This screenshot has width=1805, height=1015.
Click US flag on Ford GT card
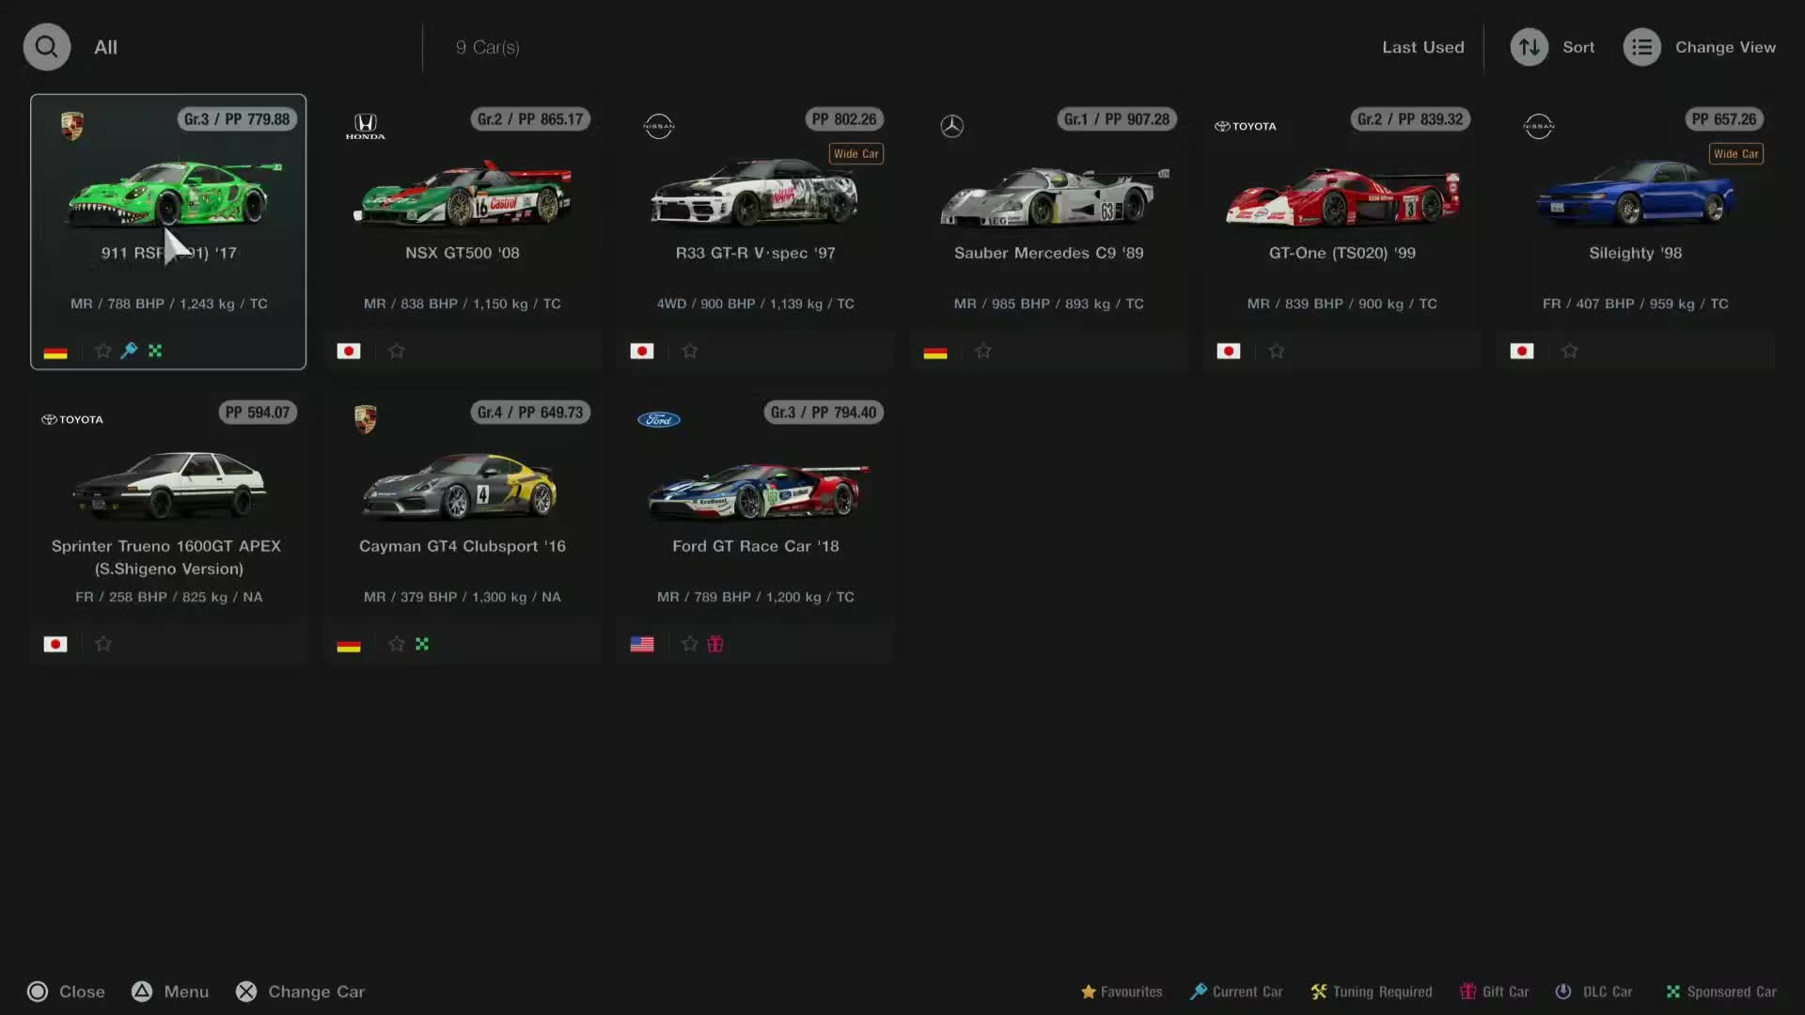642,645
